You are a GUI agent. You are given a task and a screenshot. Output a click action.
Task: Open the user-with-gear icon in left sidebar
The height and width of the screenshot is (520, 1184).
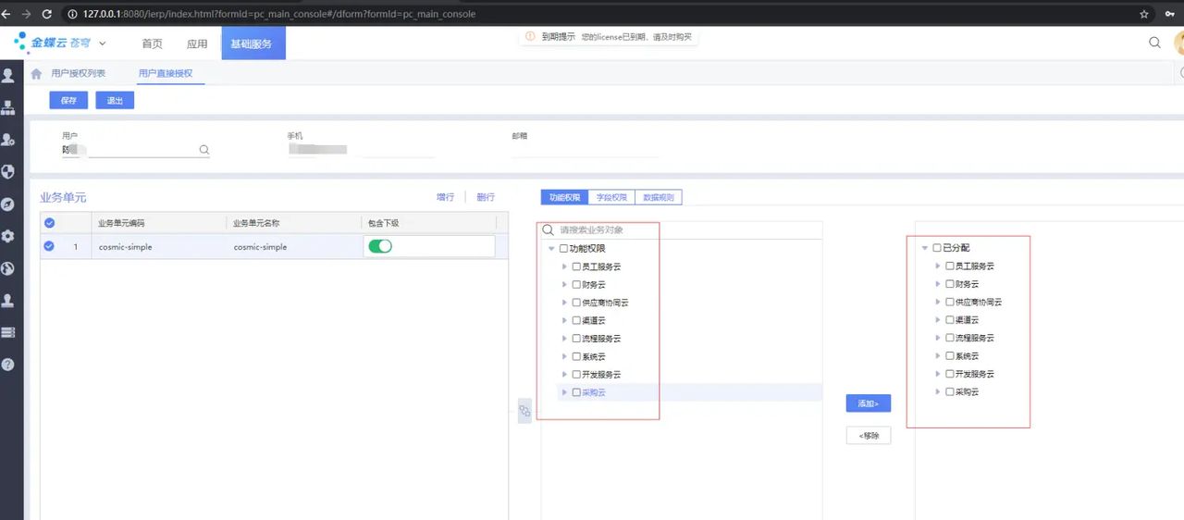pos(8,140)
